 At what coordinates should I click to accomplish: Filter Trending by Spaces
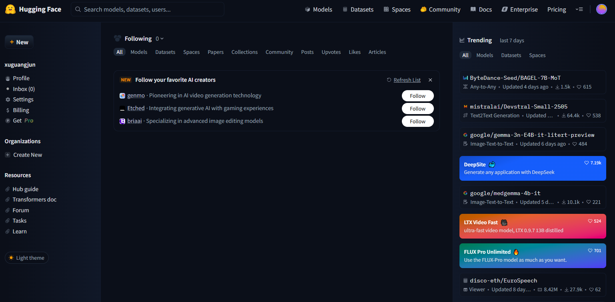[x=537, y=55]
